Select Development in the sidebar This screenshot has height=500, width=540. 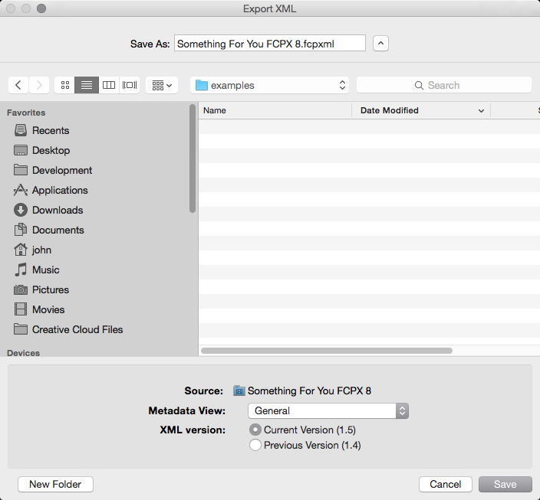[x=62, y=170]
